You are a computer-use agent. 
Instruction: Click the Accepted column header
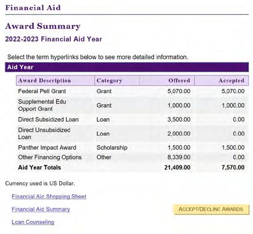[x=221, y=81]
